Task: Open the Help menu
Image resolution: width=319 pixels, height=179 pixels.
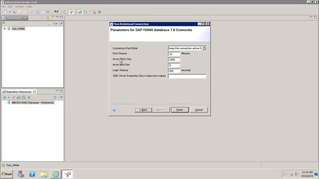Action: [x=29, y=6]
